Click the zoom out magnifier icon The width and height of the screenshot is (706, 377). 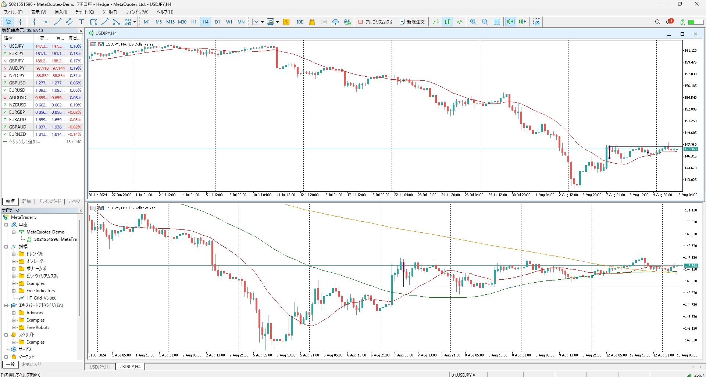[485, 22]
